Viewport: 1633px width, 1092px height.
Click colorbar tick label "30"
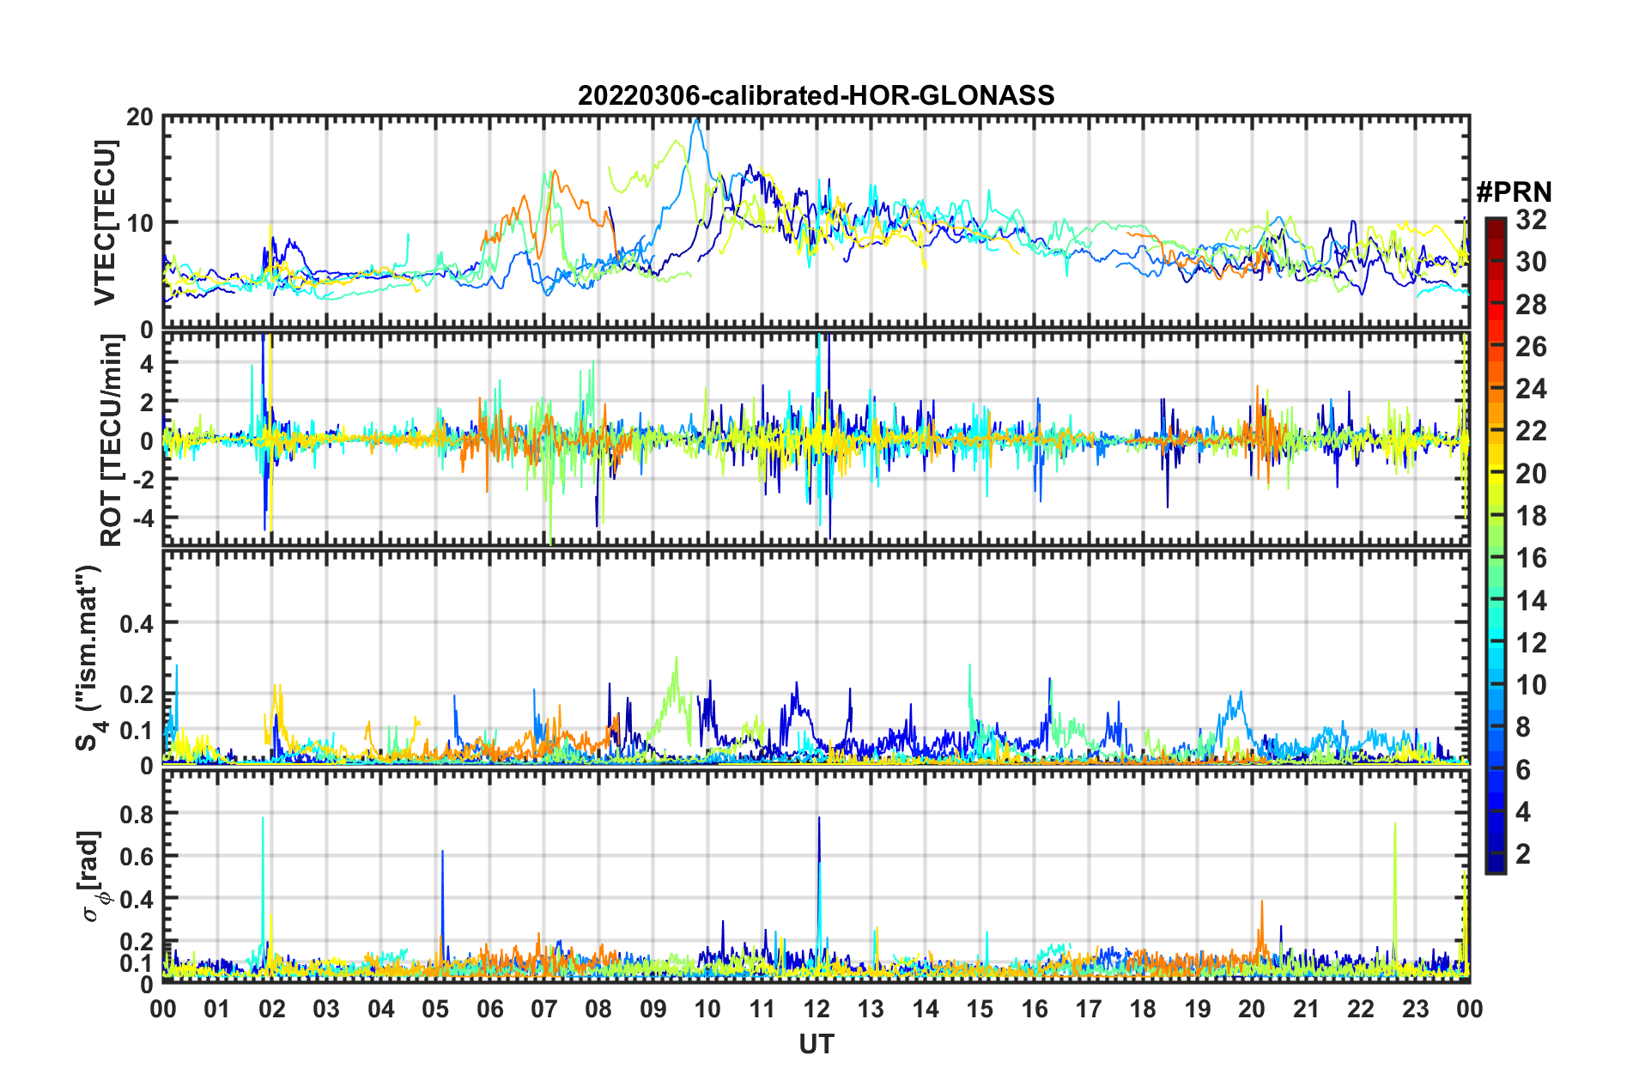(1531, 262)
